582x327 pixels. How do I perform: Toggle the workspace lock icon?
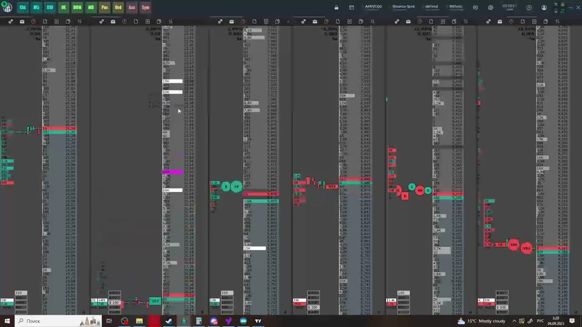click(336, 7)
